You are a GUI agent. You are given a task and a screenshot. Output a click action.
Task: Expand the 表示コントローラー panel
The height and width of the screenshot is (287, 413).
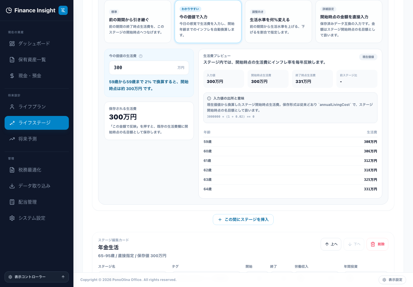pos(37,277)
